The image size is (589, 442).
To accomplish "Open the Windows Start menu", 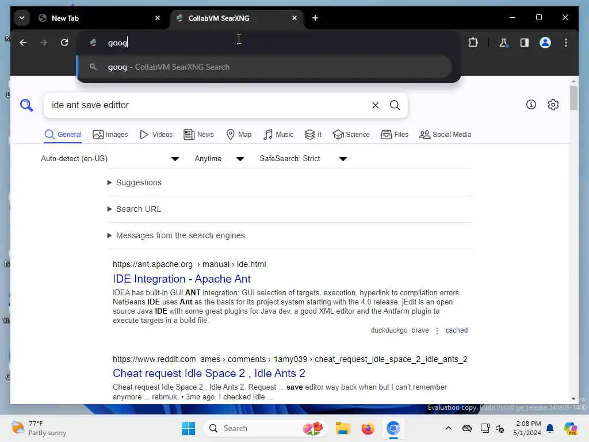I will (188, 428).
